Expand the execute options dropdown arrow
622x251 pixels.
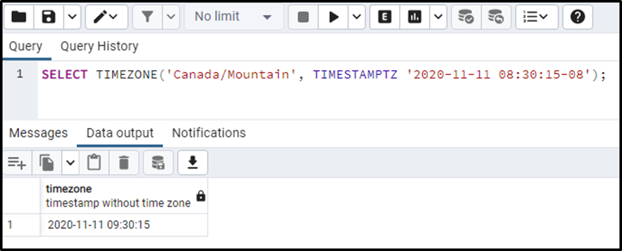pyautogui.click(x=357, y=17)
